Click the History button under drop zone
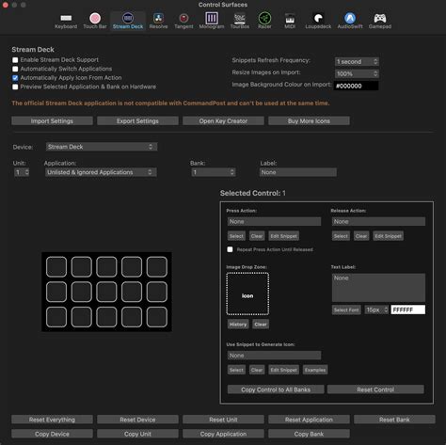The width and height of the screenshot is (446, 445). (238, 325)
